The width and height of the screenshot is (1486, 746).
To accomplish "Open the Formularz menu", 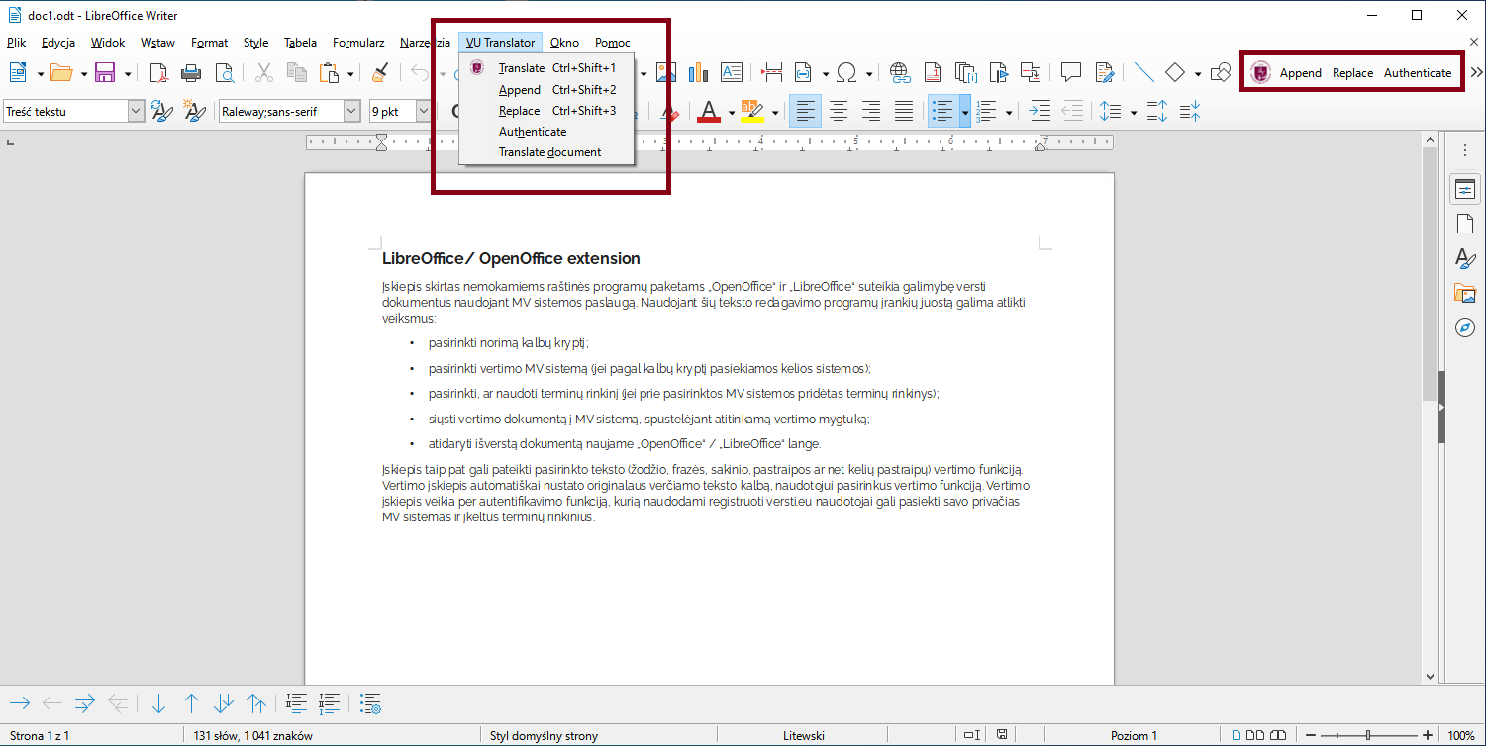I will click(x=358, y=43).
